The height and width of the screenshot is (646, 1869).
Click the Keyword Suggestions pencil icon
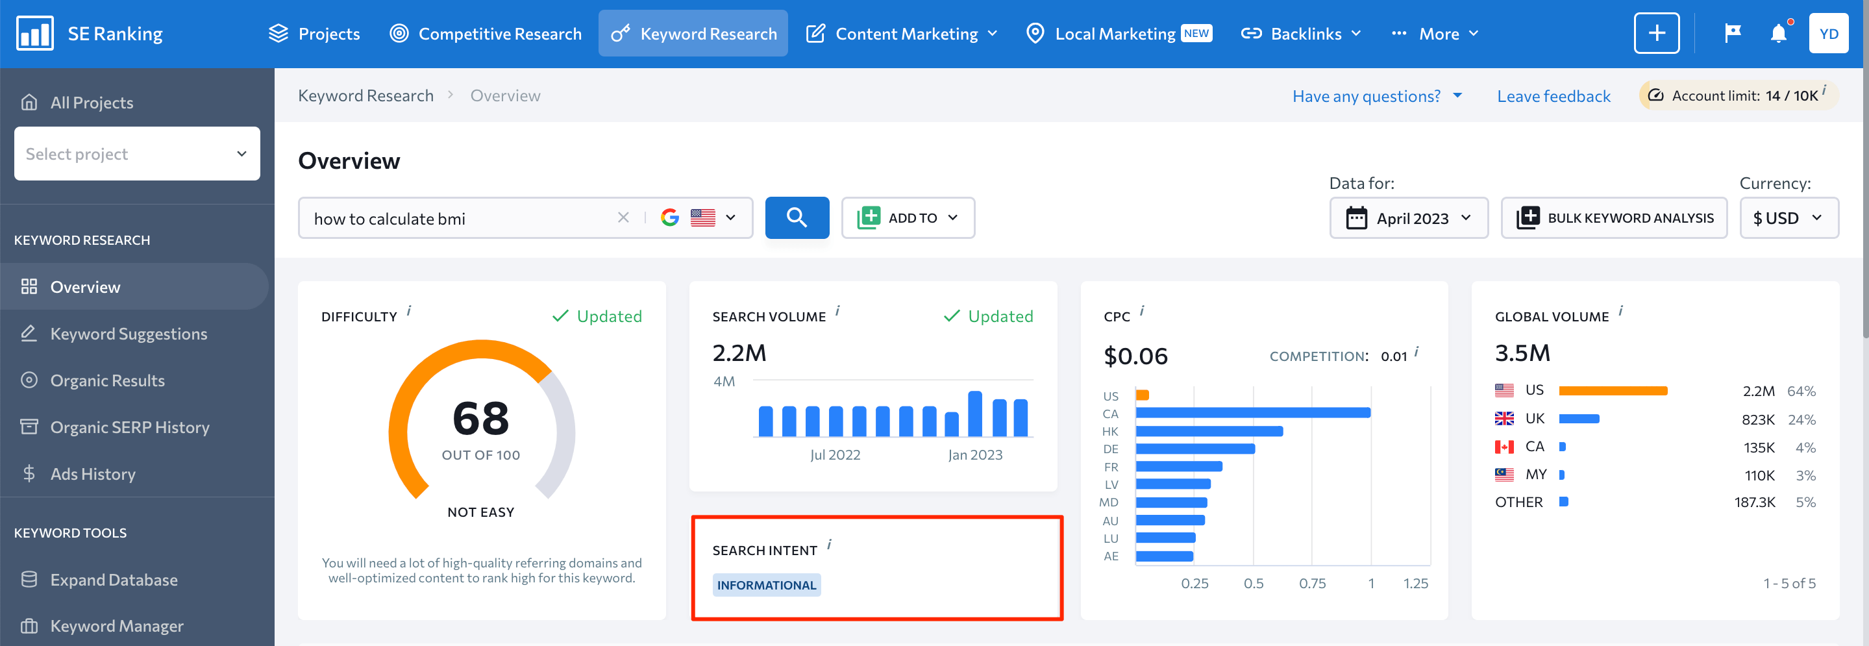point(29,333)
